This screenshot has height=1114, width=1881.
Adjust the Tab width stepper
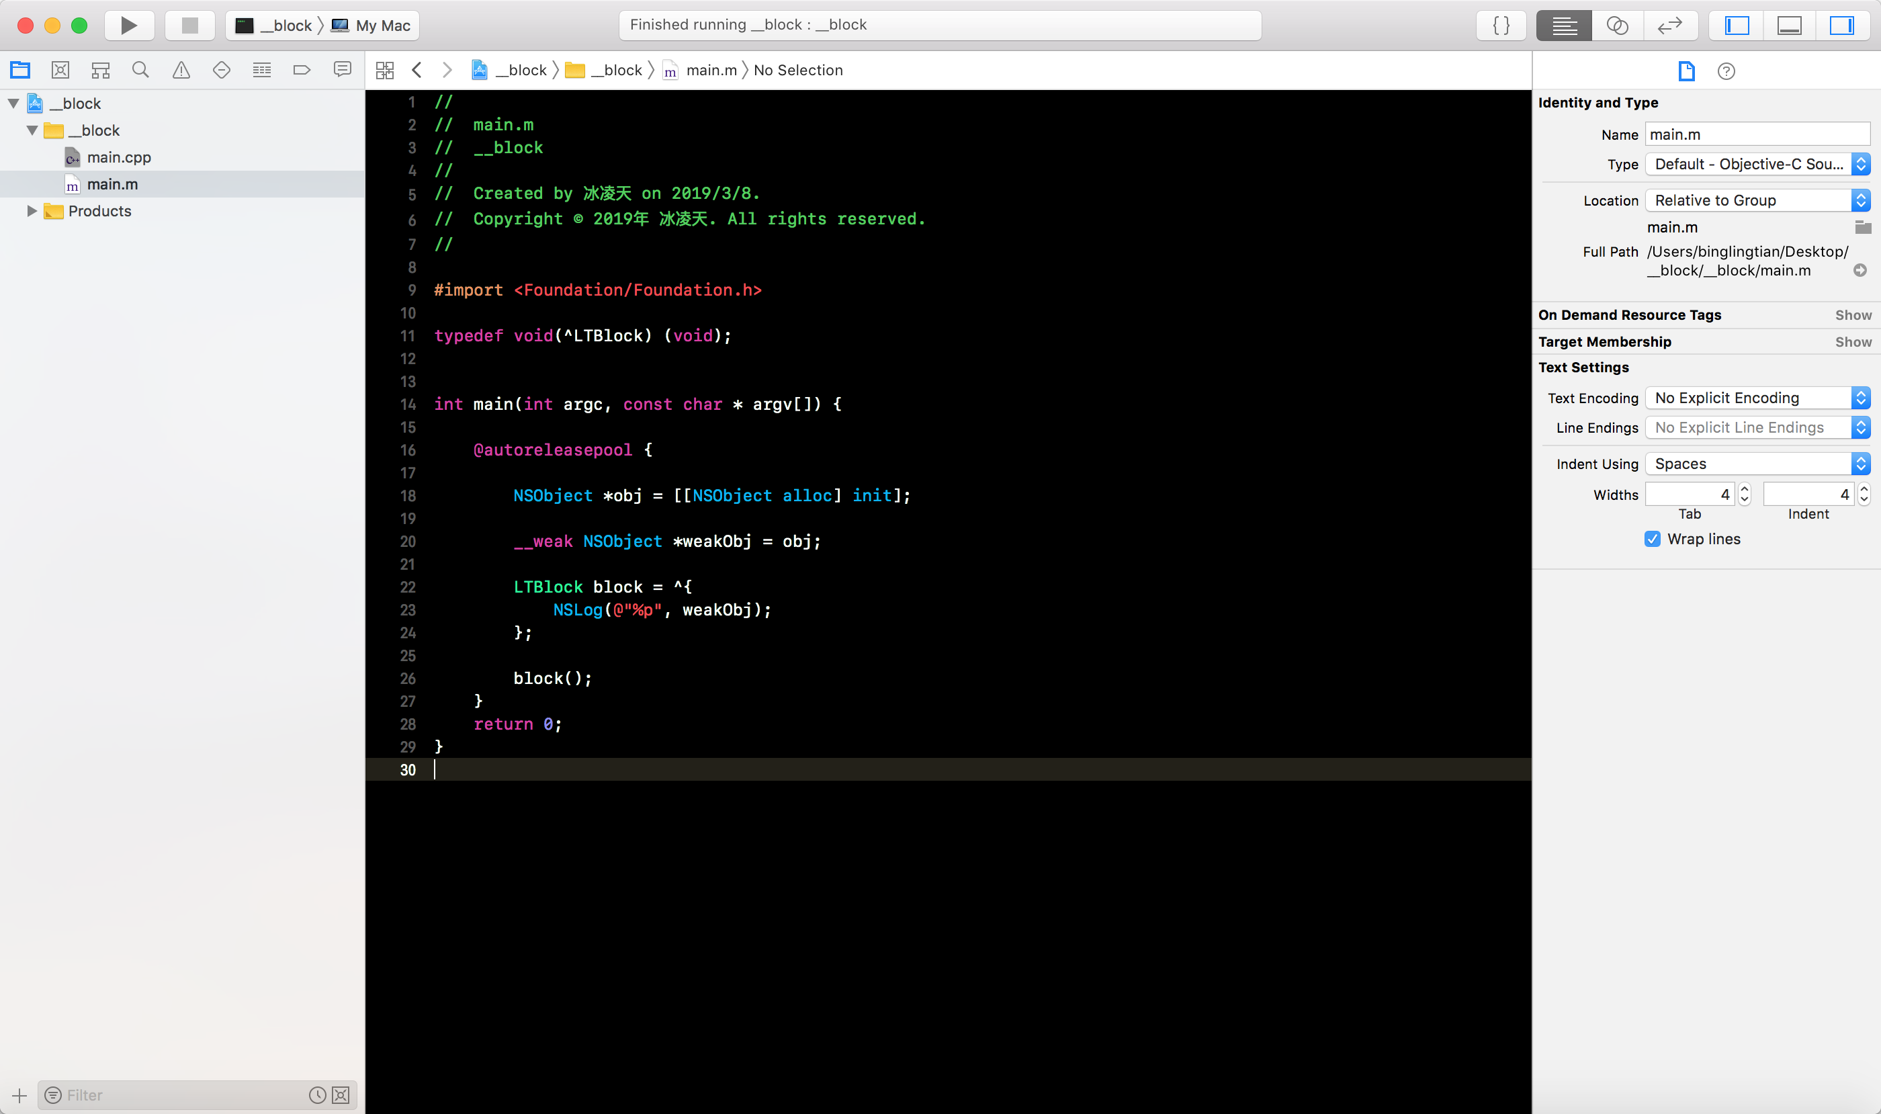1745,494
